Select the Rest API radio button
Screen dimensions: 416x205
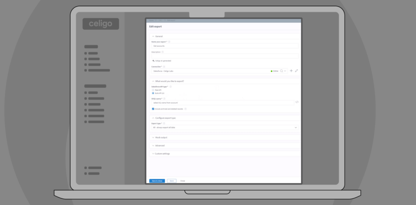(153, 90)
